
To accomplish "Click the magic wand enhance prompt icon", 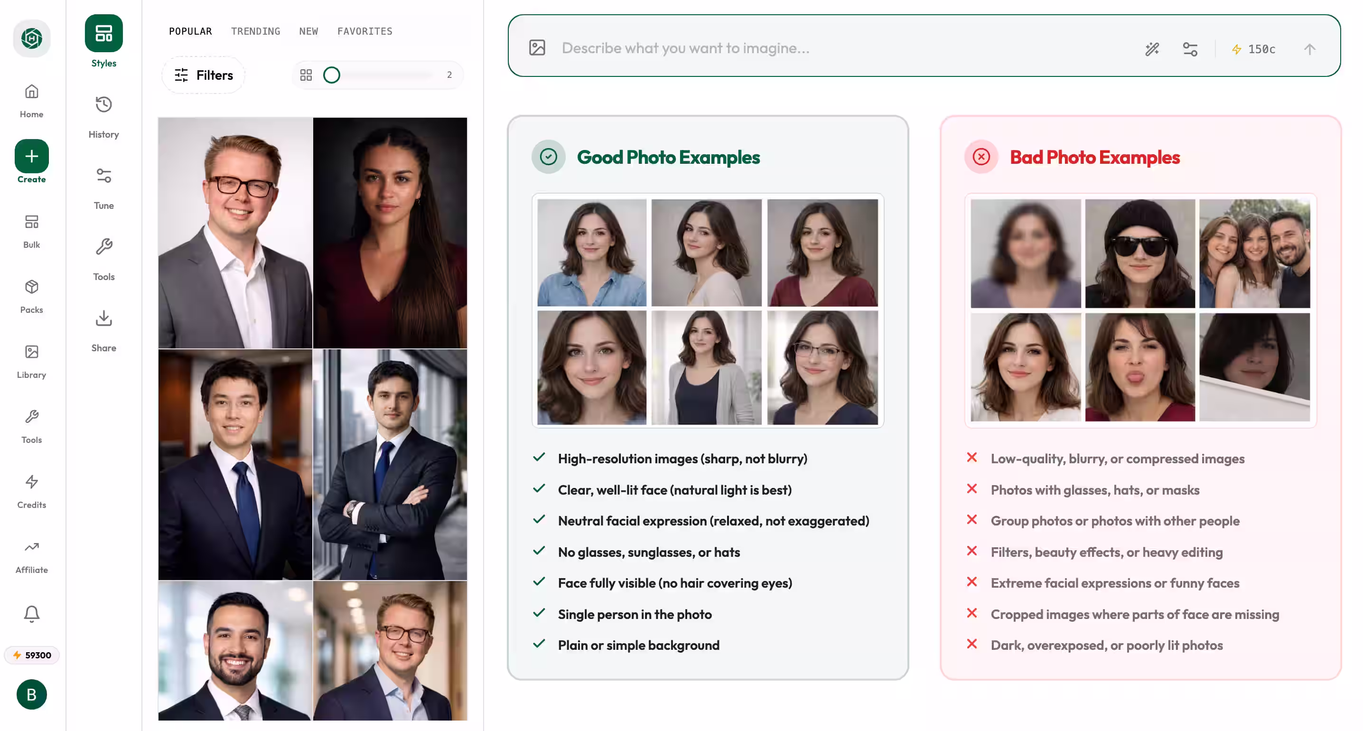I will click(x=1152, y=49).
